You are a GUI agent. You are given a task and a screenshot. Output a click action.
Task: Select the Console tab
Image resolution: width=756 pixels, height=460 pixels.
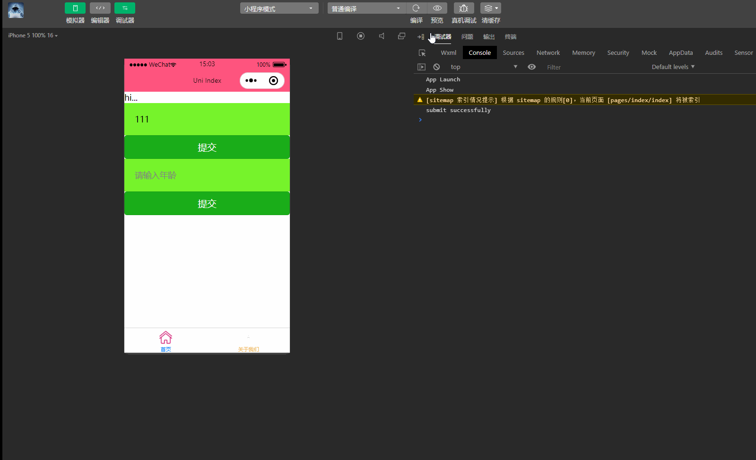[480, 53]
